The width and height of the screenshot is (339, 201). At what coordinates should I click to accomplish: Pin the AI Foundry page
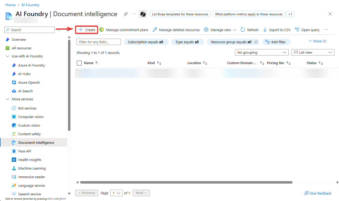pos(126,14)
